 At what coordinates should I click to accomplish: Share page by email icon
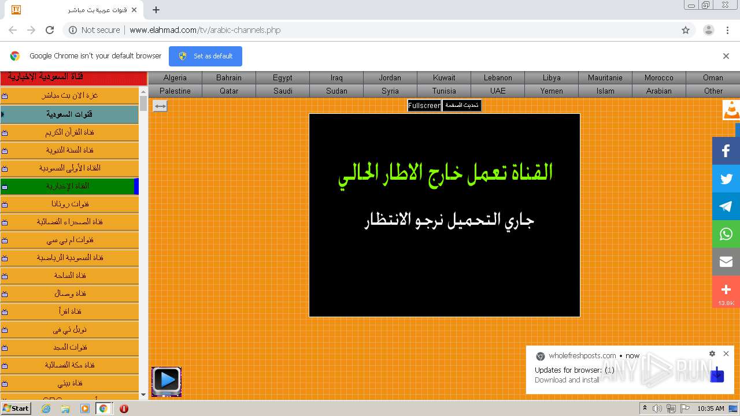point(726,262)
